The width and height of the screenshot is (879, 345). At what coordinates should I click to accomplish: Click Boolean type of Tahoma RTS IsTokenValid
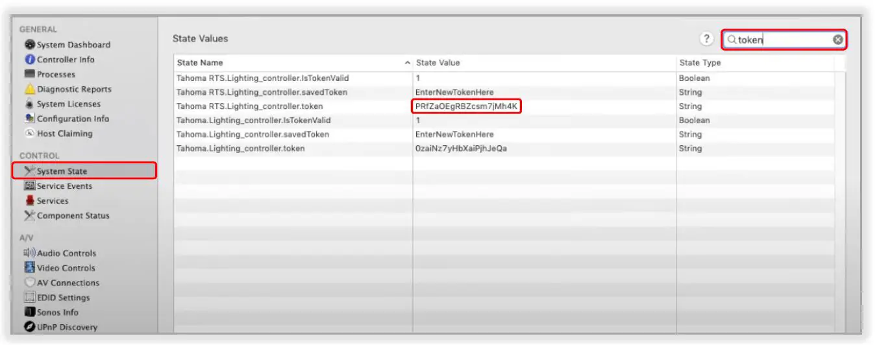click(x=695, y=78)
